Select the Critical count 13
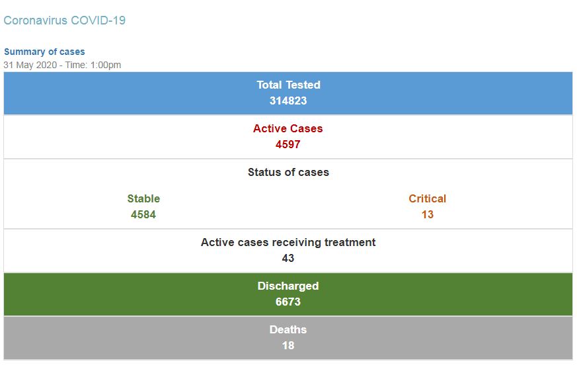 click(427, 214)
